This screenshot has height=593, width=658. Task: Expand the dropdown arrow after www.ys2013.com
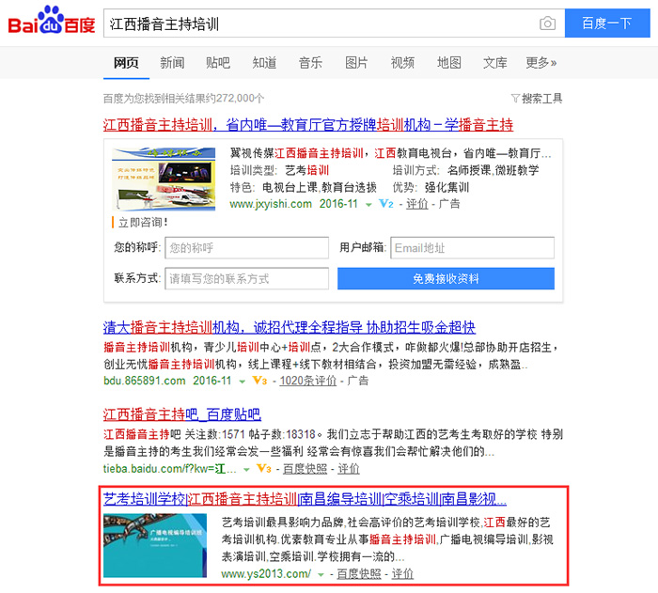point(321,574)
